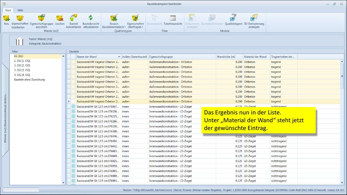
Task: Toggle checkbox of row IW GK 12.5 cm:376067
Action: click(74, 107)
